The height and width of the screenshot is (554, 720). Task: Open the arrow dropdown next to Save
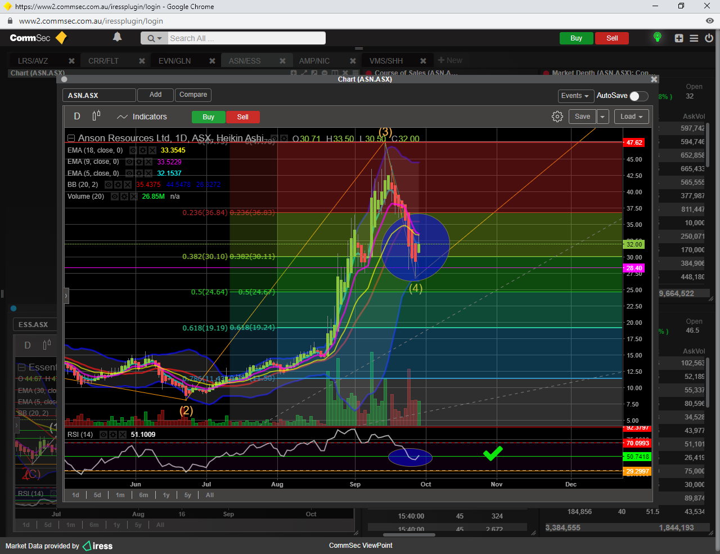(x=602, y=117)
